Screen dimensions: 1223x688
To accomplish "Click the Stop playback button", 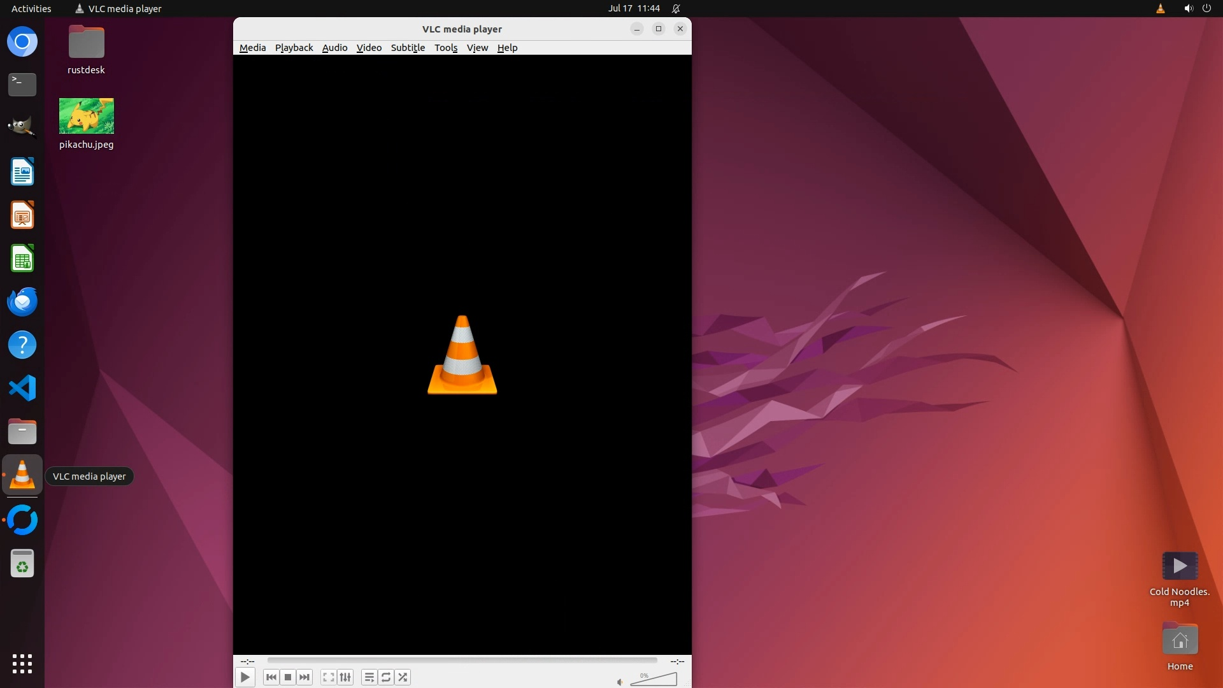I will pos(288,677).
